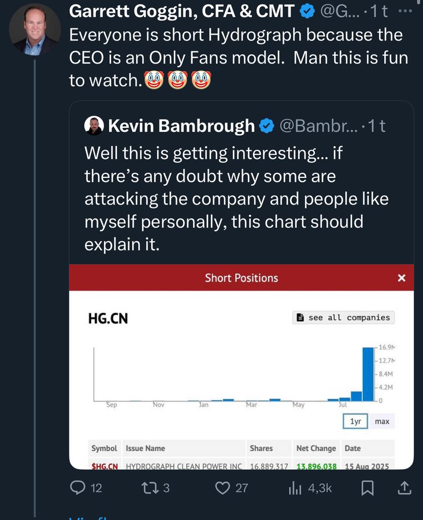Image resolution: width=423 pixels, height=520 pixels.
Task: Click the tall short-position bar in chart
Action: coord(368,373)
